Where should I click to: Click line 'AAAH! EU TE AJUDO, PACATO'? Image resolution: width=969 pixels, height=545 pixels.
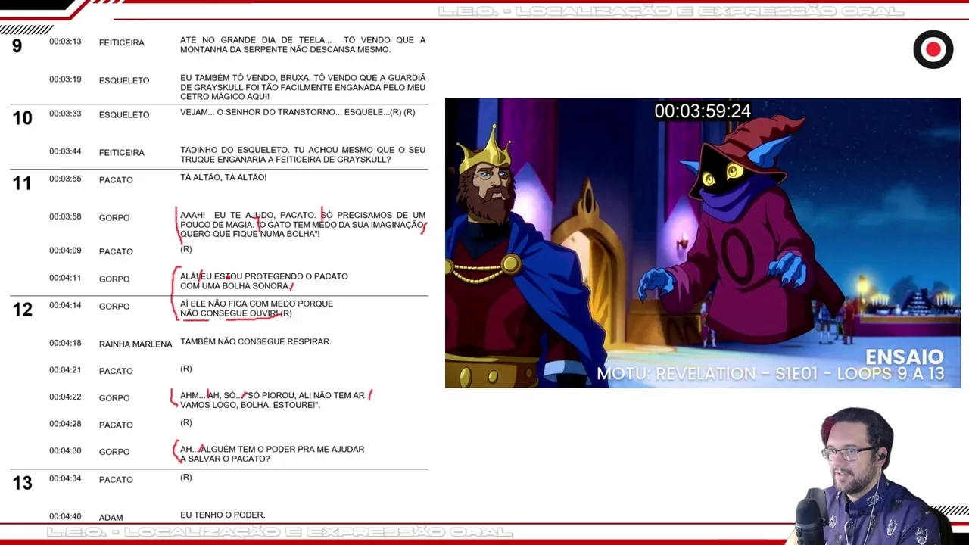tap(303, 224)
